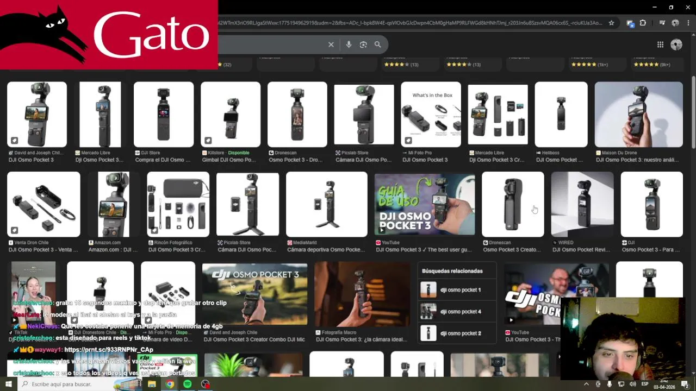This screenshot has width=696, height=391.
Task: Clear the Google search box with the X
Action: point(331,45)
